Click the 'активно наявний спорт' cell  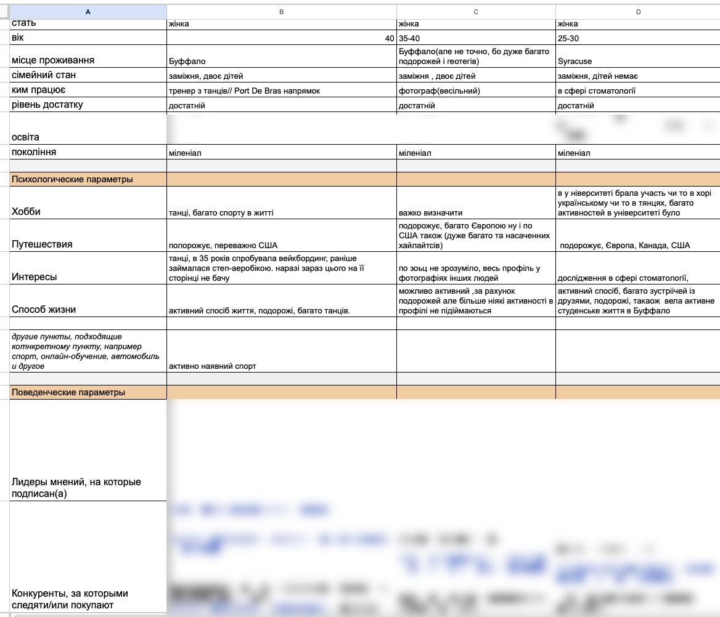pyautogui.click(x=282, y=351)
